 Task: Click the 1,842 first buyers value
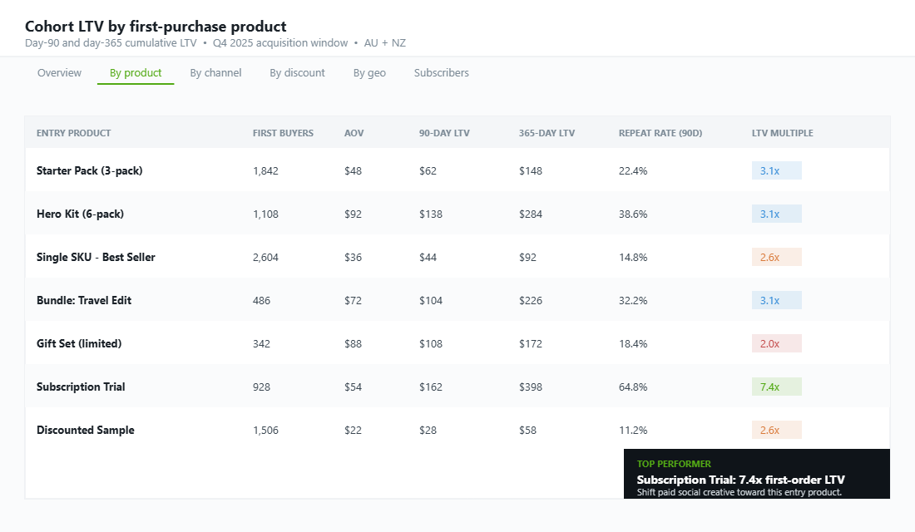pos(265,171)
